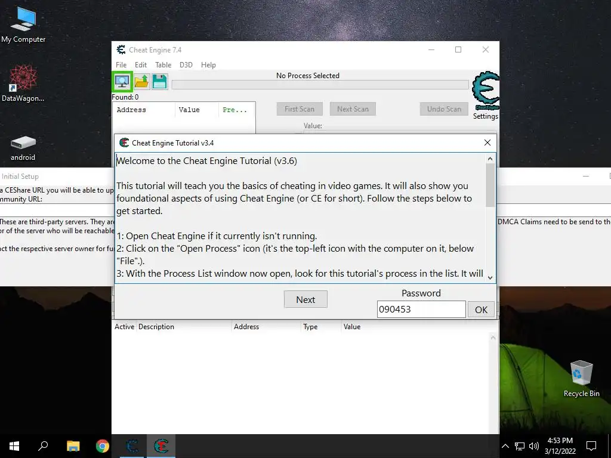Switch to Cheat Engine taskbar button
This screenshot has height=458, width=611.
click(132, 446)
